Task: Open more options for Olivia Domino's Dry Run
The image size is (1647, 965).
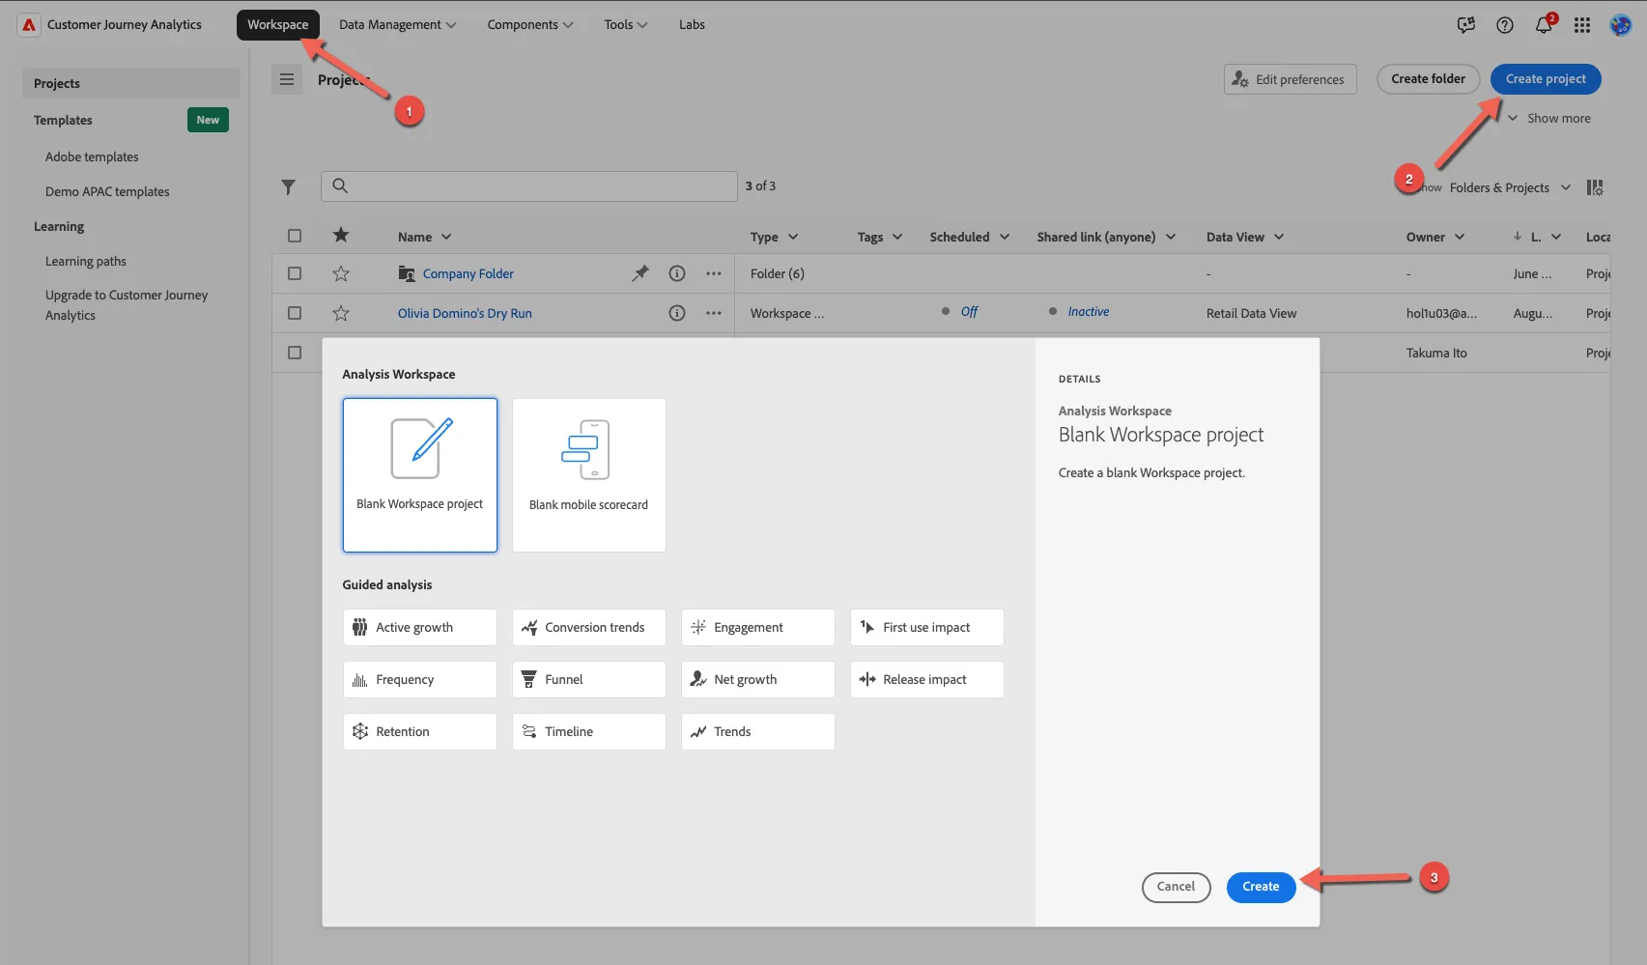Action: coord(714,313)
